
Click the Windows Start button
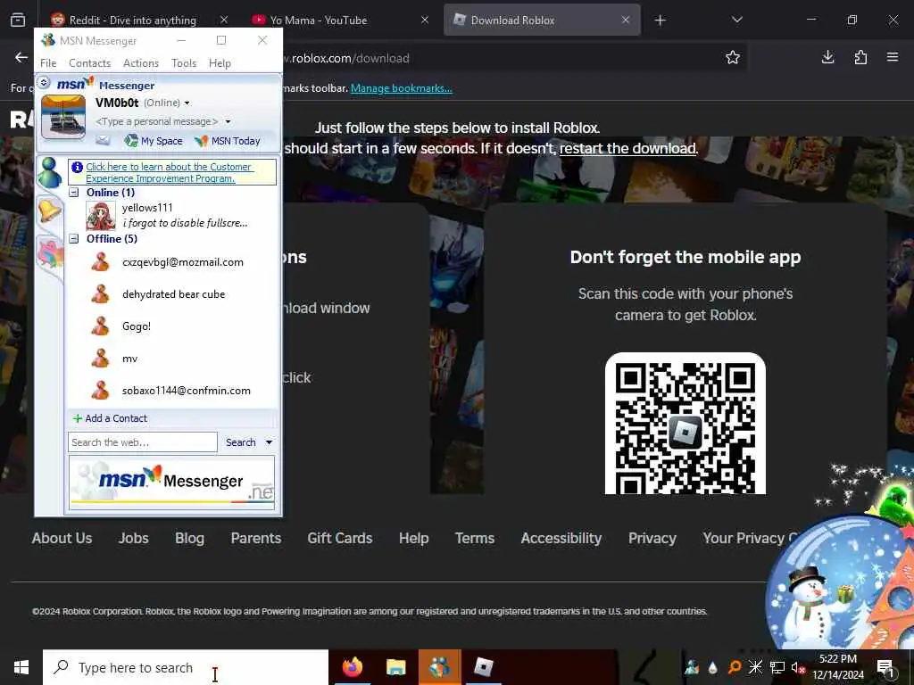click(21, 667)
